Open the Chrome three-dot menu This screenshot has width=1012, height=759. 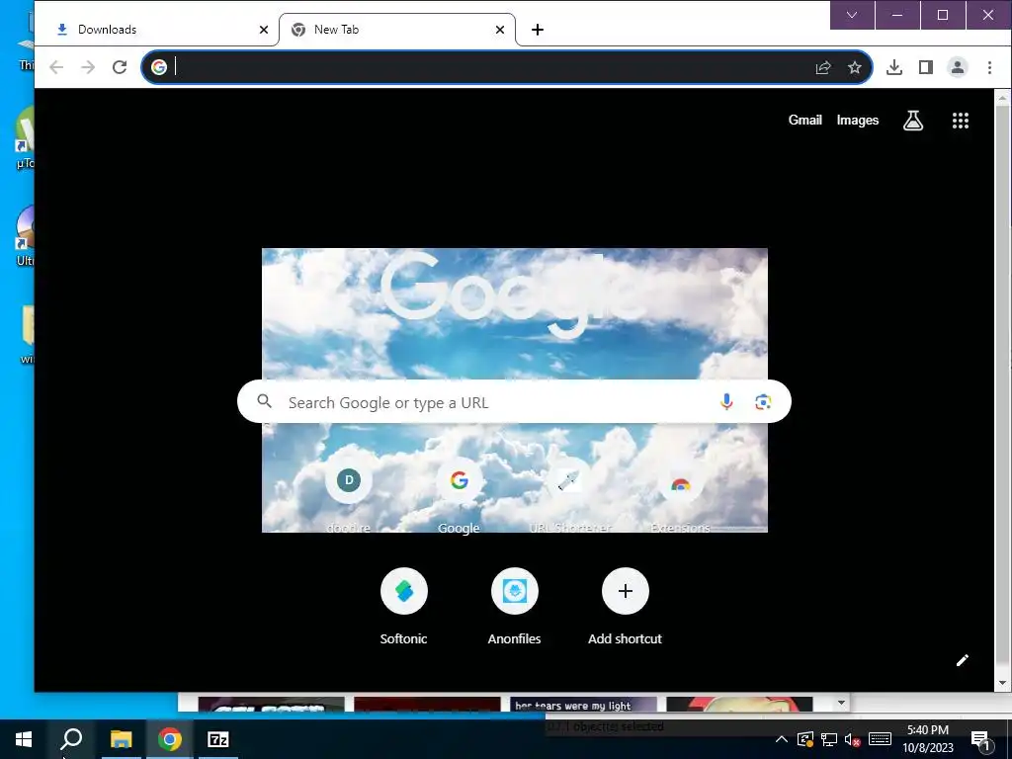point(989,67)
